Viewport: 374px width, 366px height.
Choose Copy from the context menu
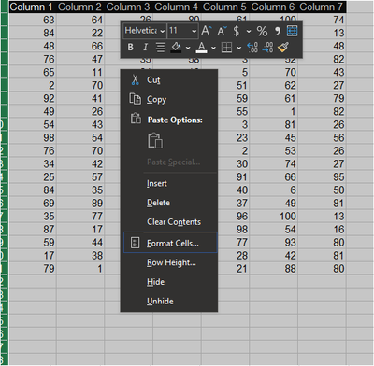[169, 99]
